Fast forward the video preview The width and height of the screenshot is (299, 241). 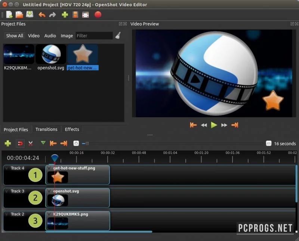[x=224, y=125]
